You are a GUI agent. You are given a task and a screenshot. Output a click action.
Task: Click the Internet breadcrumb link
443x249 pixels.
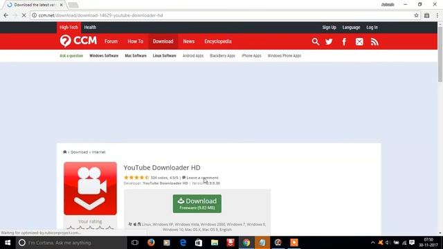[98, 152]
